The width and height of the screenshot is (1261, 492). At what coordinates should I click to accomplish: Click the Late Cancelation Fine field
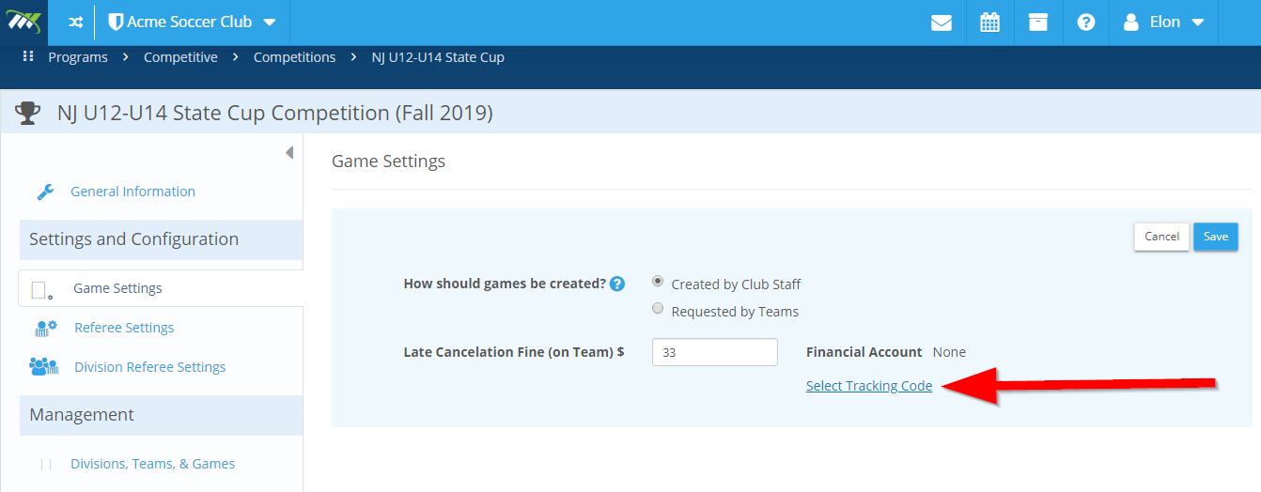point(715,352)
